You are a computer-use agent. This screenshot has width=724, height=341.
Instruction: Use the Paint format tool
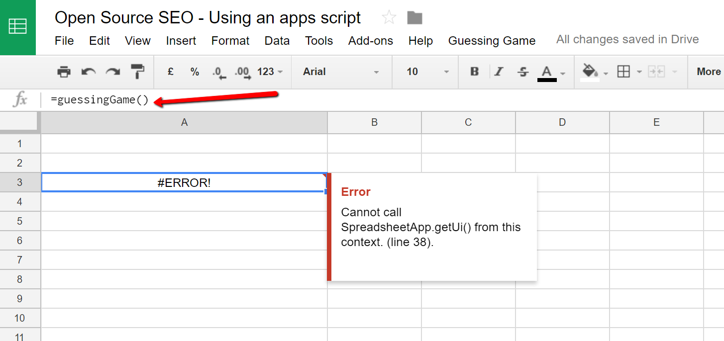137,72
